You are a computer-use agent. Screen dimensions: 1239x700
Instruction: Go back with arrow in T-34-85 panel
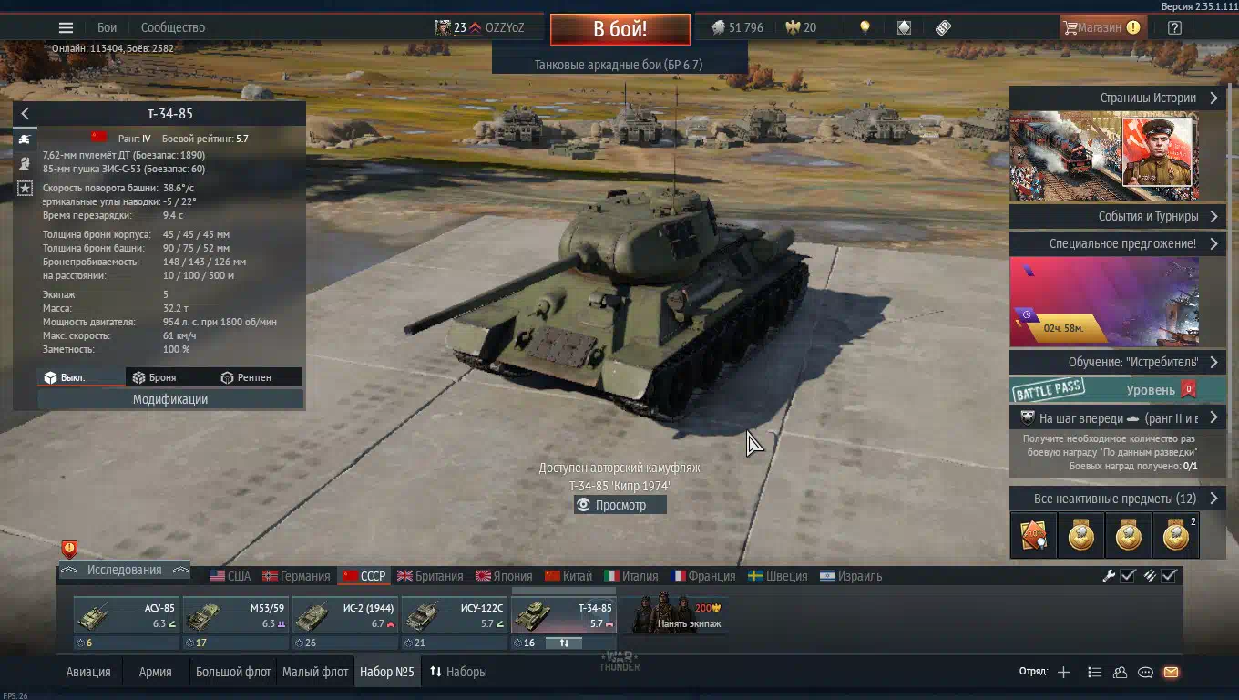[25, 114]
